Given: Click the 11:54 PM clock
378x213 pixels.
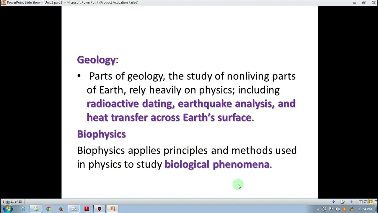Looking at the screenshot, I should pos(365,209).
